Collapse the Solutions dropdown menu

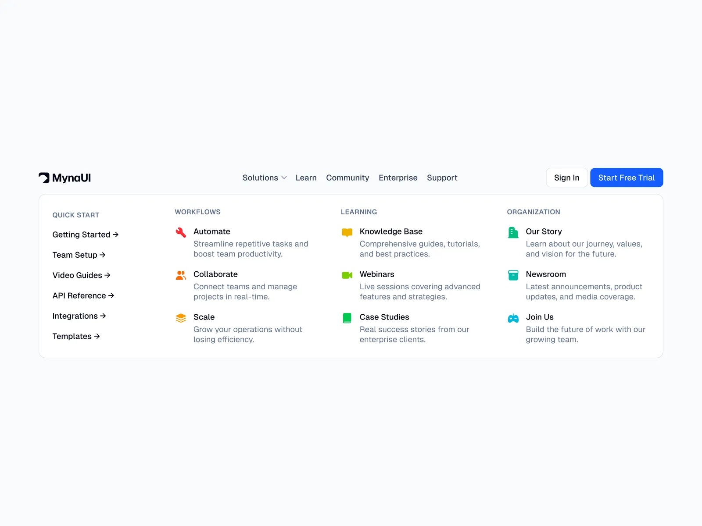point(265,178)
